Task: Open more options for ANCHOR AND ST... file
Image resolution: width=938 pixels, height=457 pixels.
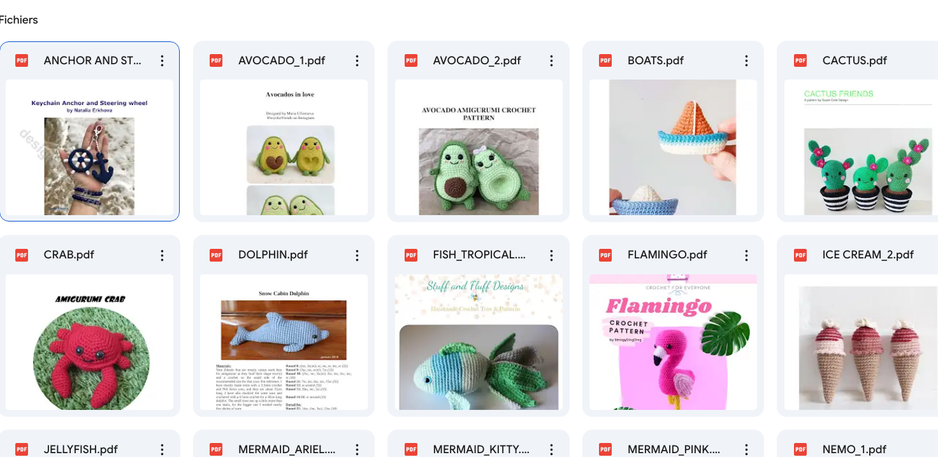Action: [162, 60]
